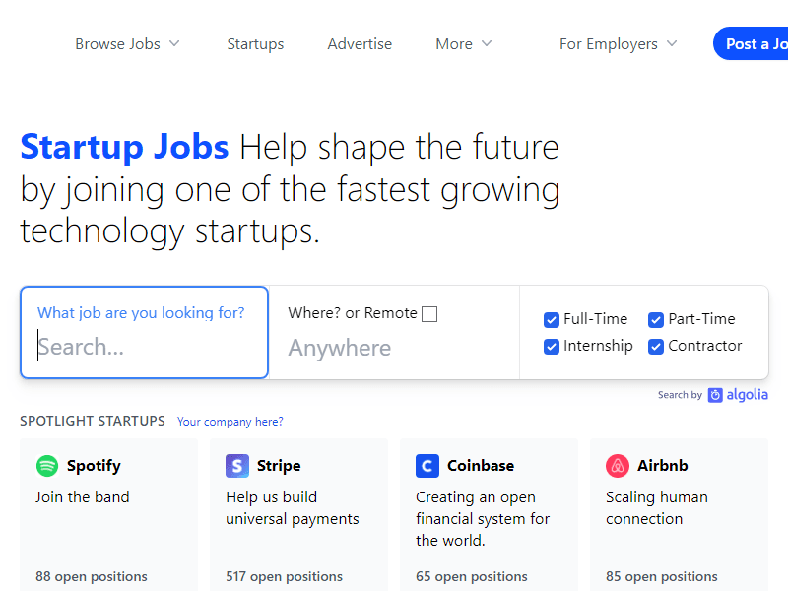Follow the 'Your company here?' link
The width and height of the screenshot is (788, 591).
230,422
